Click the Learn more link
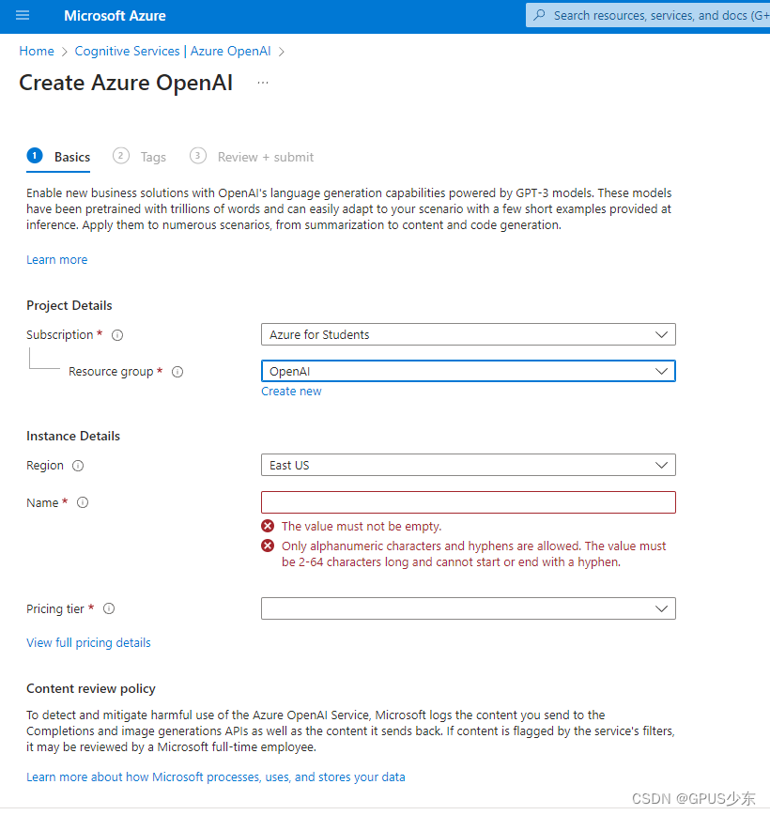Viewport: 770px width, 815px height. coord(56,260)
